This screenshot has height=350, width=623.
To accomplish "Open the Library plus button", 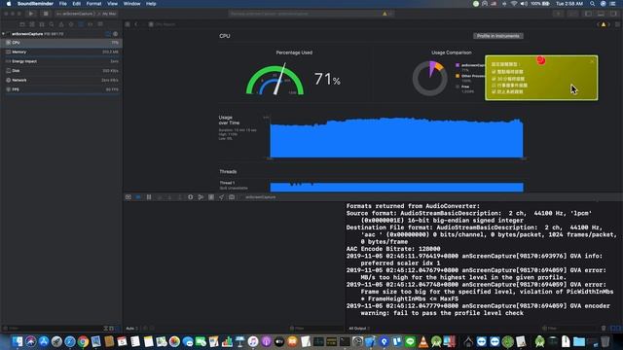I will tap(558, 14).
